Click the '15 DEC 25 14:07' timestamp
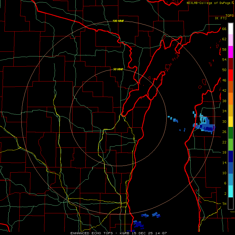The height and width of the screenshot is (235, 235). click(x=149, y=233)
